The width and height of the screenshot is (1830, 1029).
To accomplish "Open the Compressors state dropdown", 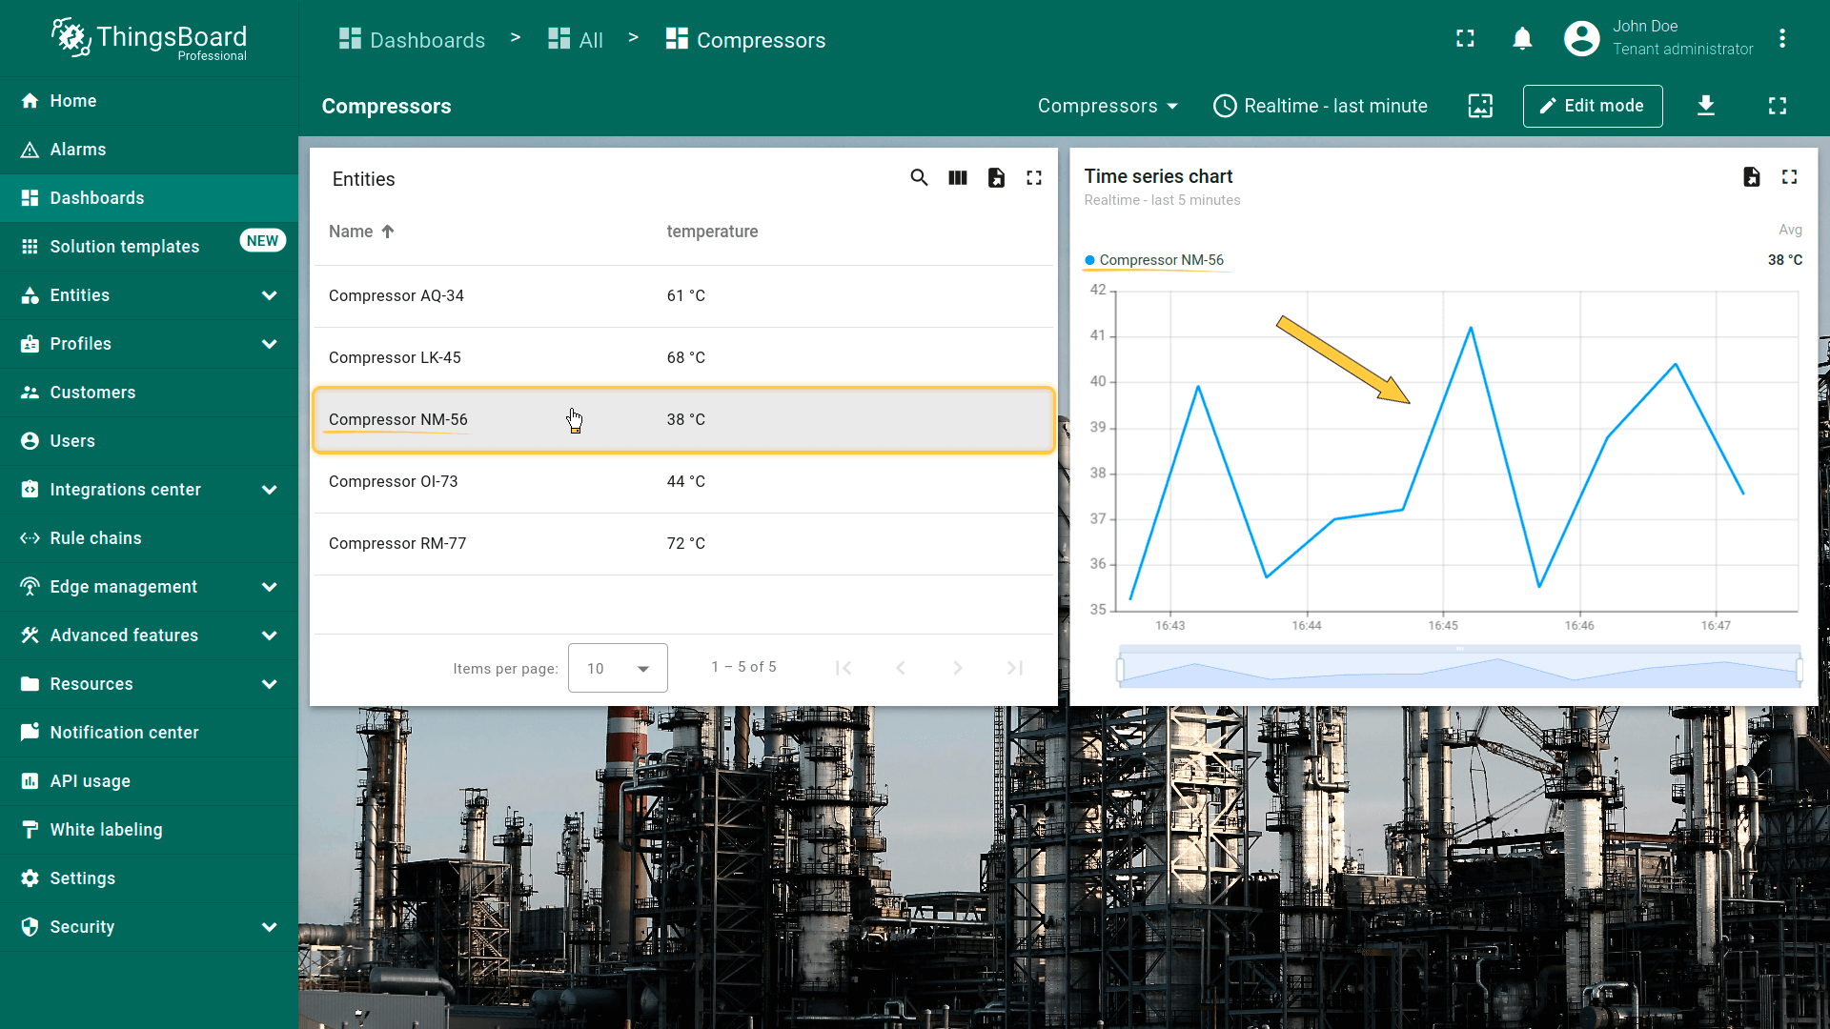I will pos(1108,106).
